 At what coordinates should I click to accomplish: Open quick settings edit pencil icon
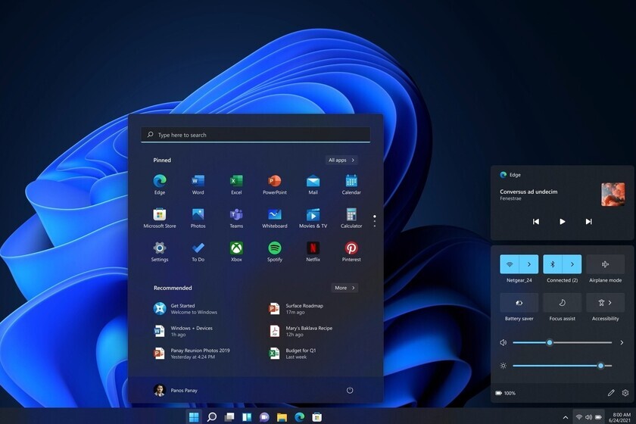pos(611,393)
